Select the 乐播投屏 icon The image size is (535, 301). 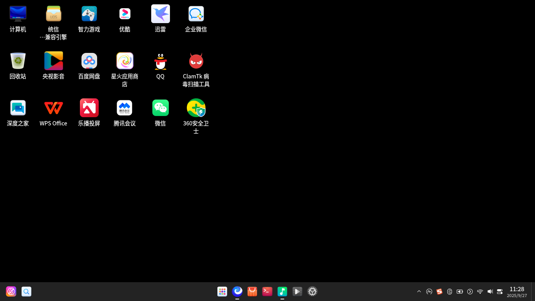89,108
